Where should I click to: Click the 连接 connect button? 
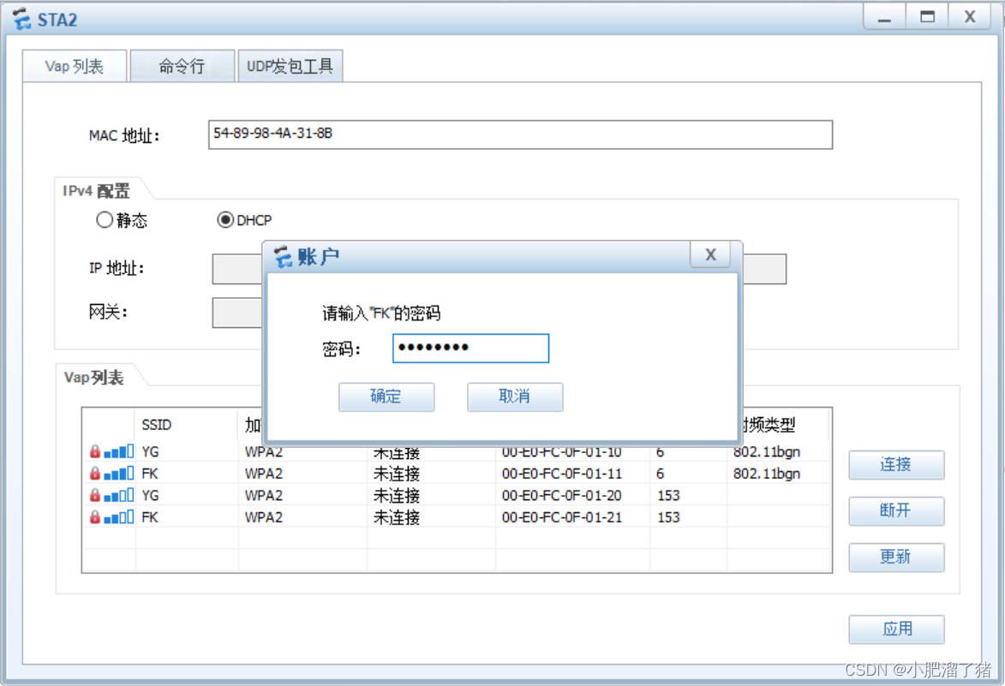point(895,465)
